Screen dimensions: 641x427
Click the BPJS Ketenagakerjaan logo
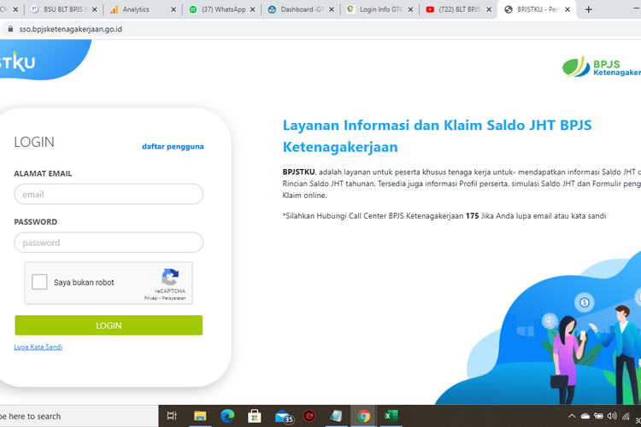tap(602, 67)
